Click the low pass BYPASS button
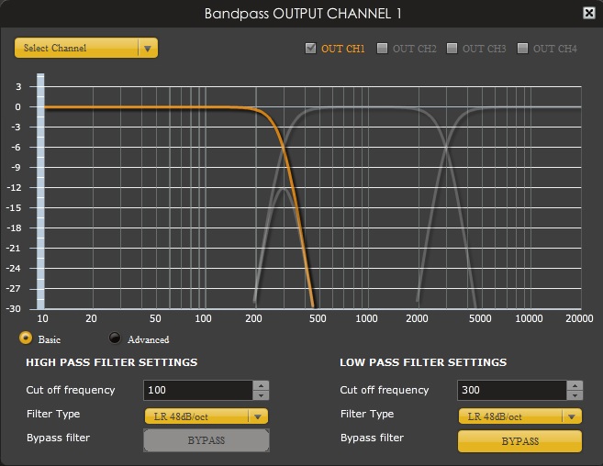Image resolution: width=603 pixels, height=466 pixels. click(519, 441)
